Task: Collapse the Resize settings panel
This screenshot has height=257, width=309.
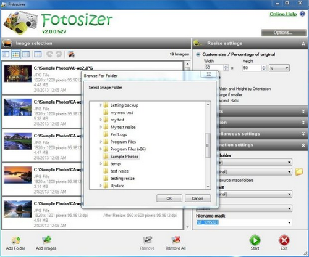Action: (x=303, y=43)
